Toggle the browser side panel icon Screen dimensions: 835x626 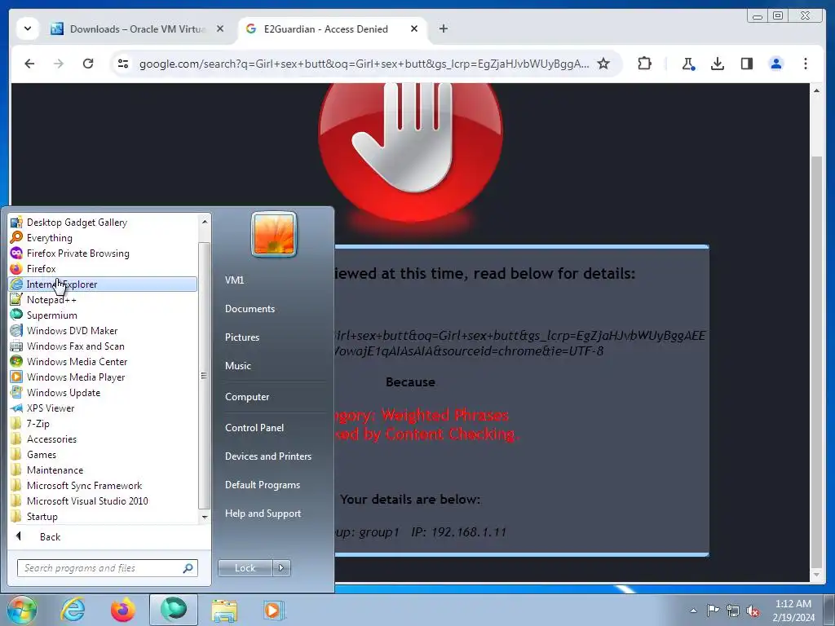click(747, 64)
